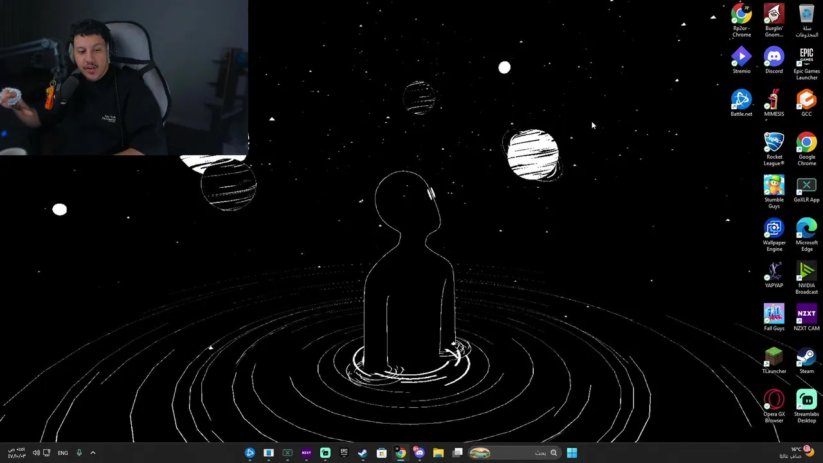Select the GoXLR App desktop shortcut
The image size is (823, 463).
806,189
